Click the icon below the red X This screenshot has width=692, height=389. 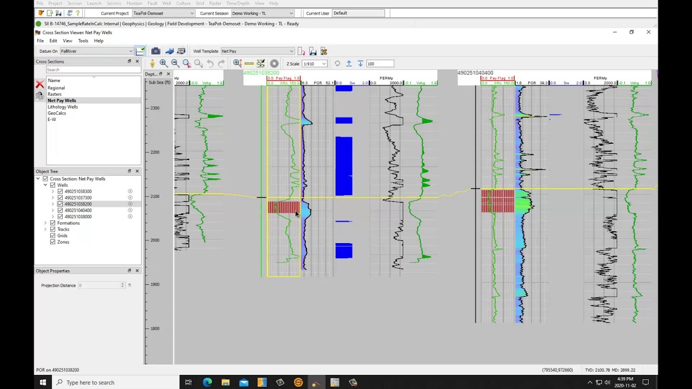click(39, 96)
